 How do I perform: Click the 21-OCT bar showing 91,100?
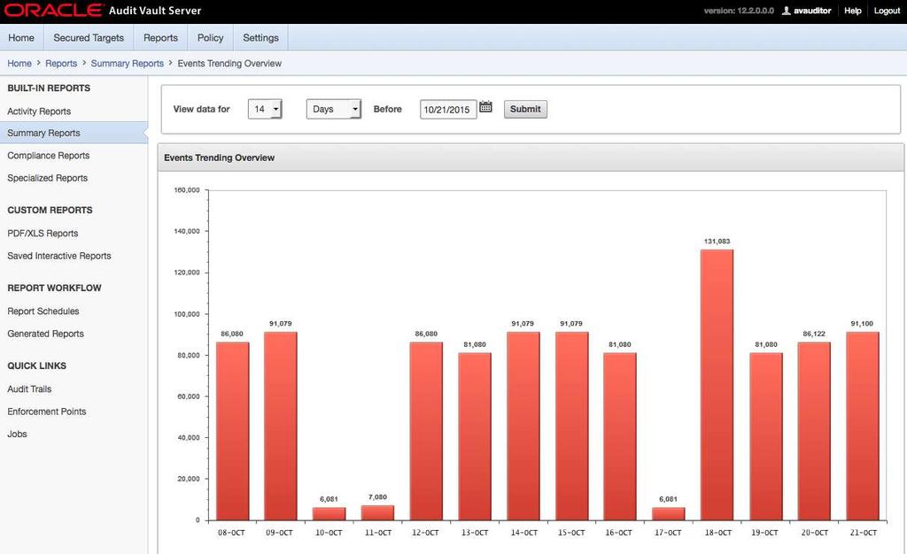(x=863, y=426)
